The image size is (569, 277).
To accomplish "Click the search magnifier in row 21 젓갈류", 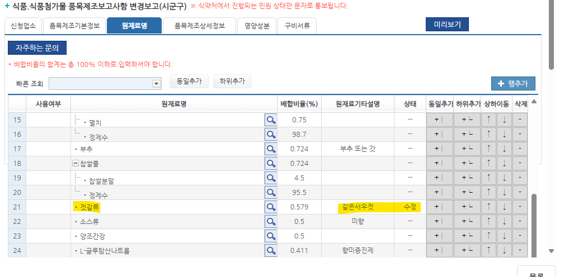I will pyautogui.click(x=271, y=207).
